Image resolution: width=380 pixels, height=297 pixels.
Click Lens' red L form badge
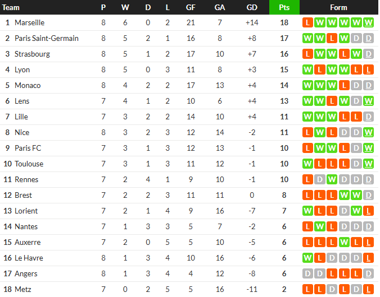point(332,101)
